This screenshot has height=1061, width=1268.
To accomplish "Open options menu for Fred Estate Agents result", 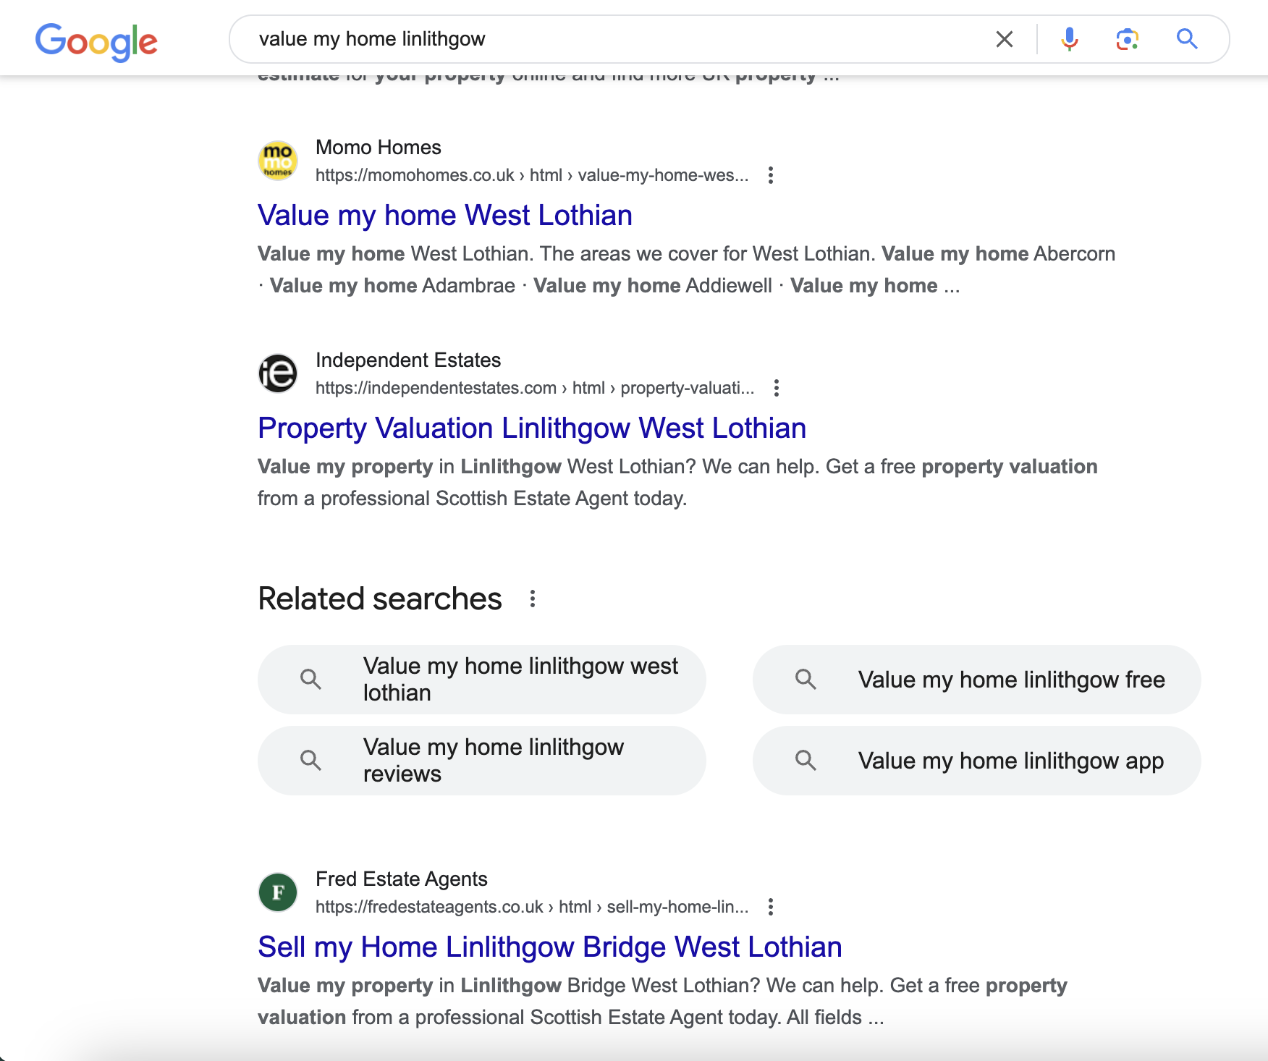I will click(771, 907).
